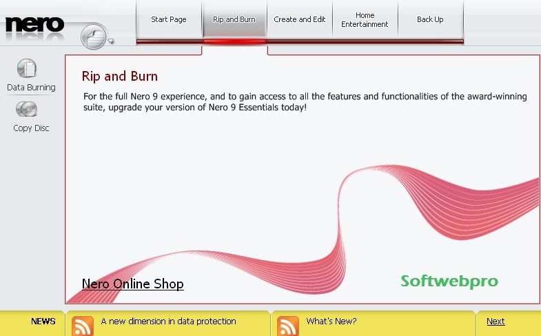Select the Rip and Burn tab

tap(234, 19)
